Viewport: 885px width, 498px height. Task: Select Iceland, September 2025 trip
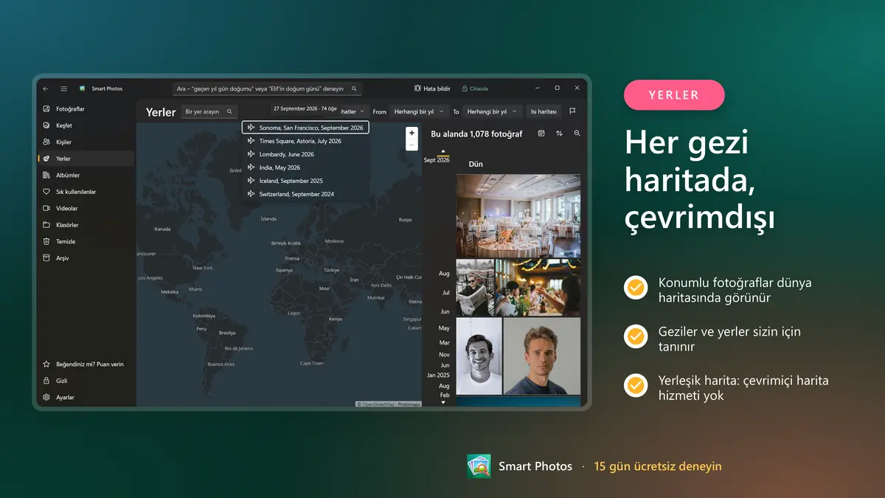click(305, 181)
